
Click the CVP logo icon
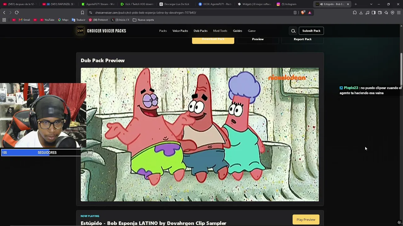(x=80, y=31)
